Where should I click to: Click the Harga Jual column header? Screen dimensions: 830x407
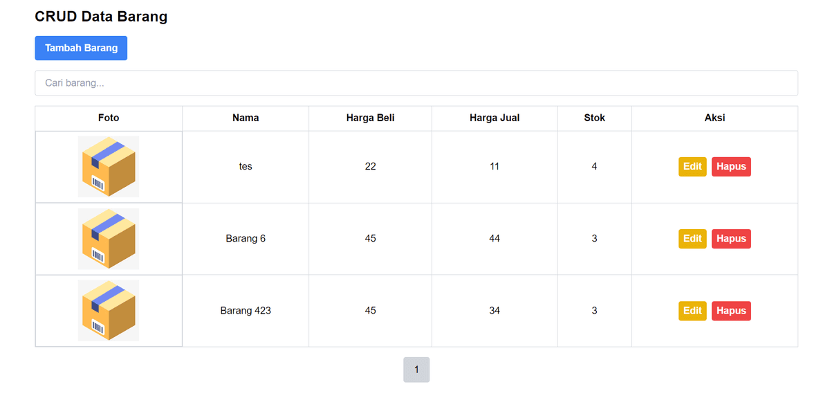click(x=494, y=118)
